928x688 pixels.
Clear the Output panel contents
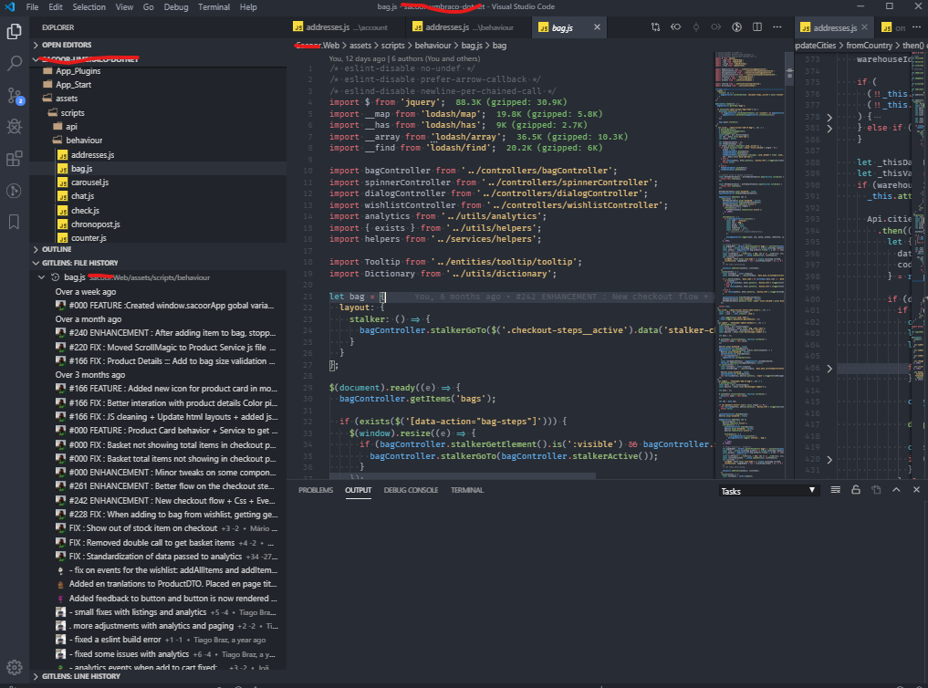(x=836, y=489)
